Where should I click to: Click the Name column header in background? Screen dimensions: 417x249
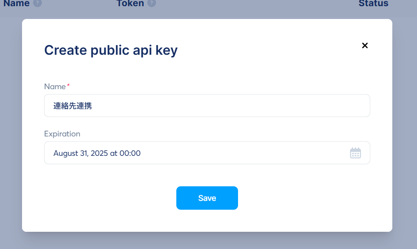[16, 4]
